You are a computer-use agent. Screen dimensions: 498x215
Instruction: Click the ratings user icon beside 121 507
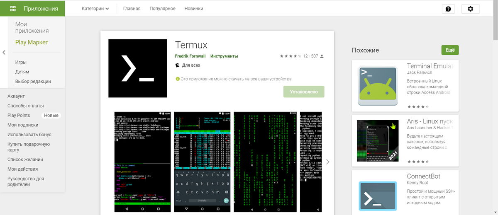pyautogui.click(x=322, y=56)
